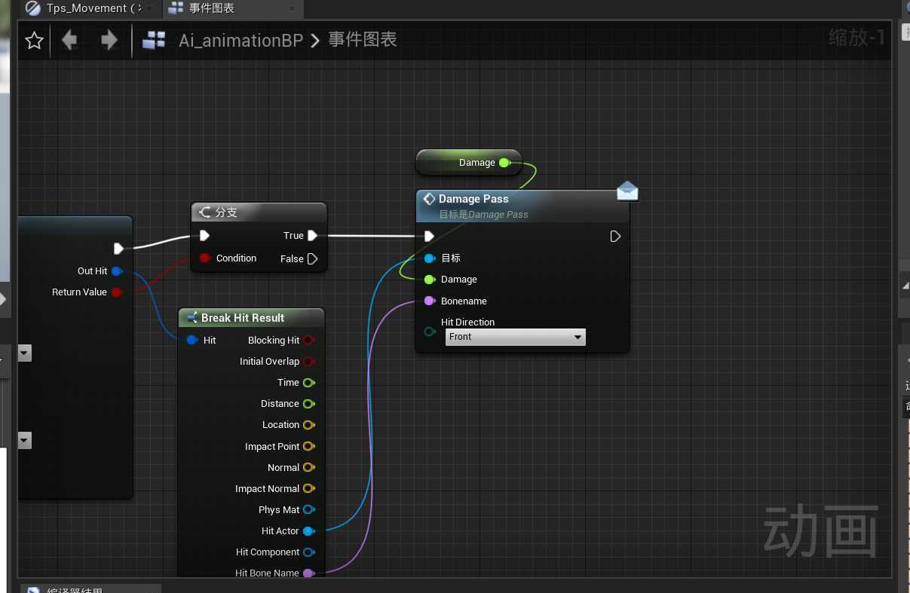Viewport: 910px width, 593px height.
Task: Click the Hit Direction input pin
Action: 429,331
